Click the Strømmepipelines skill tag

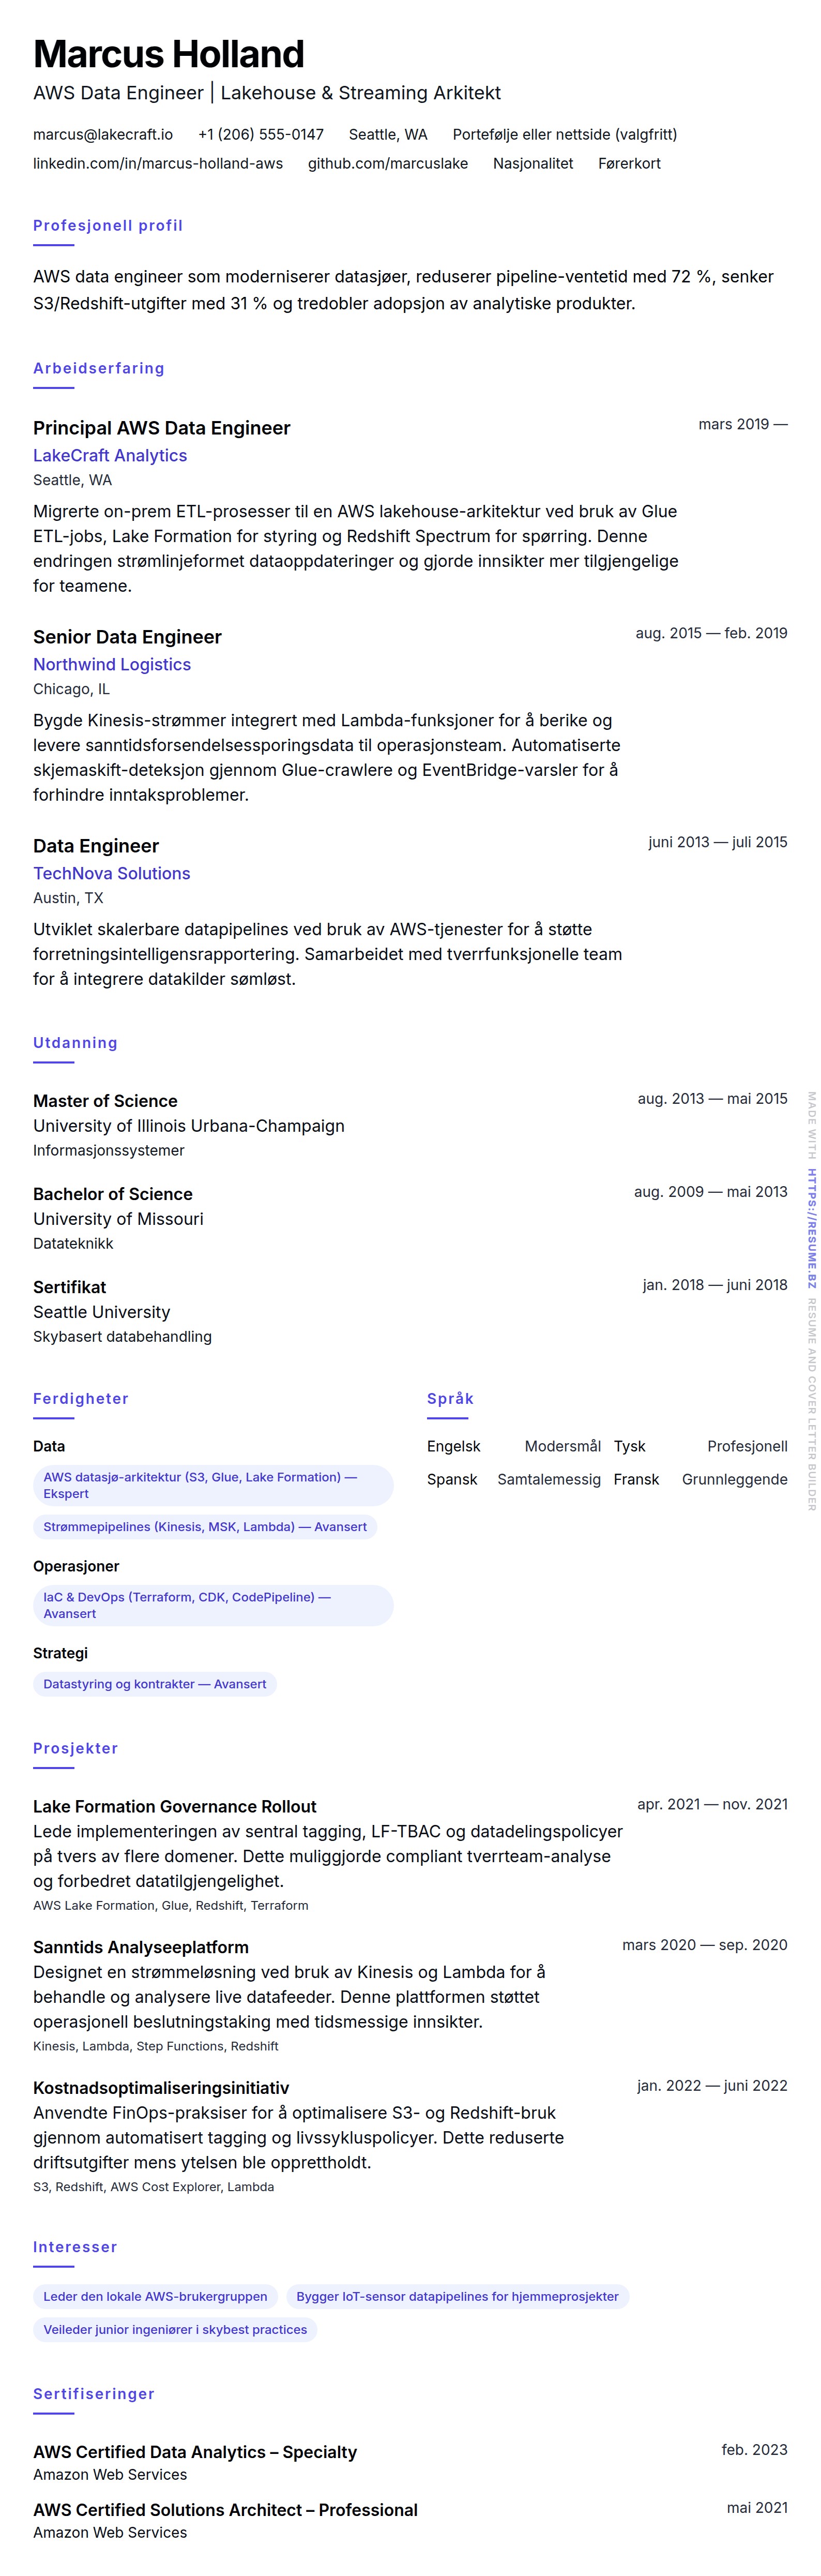[205, 1527]
